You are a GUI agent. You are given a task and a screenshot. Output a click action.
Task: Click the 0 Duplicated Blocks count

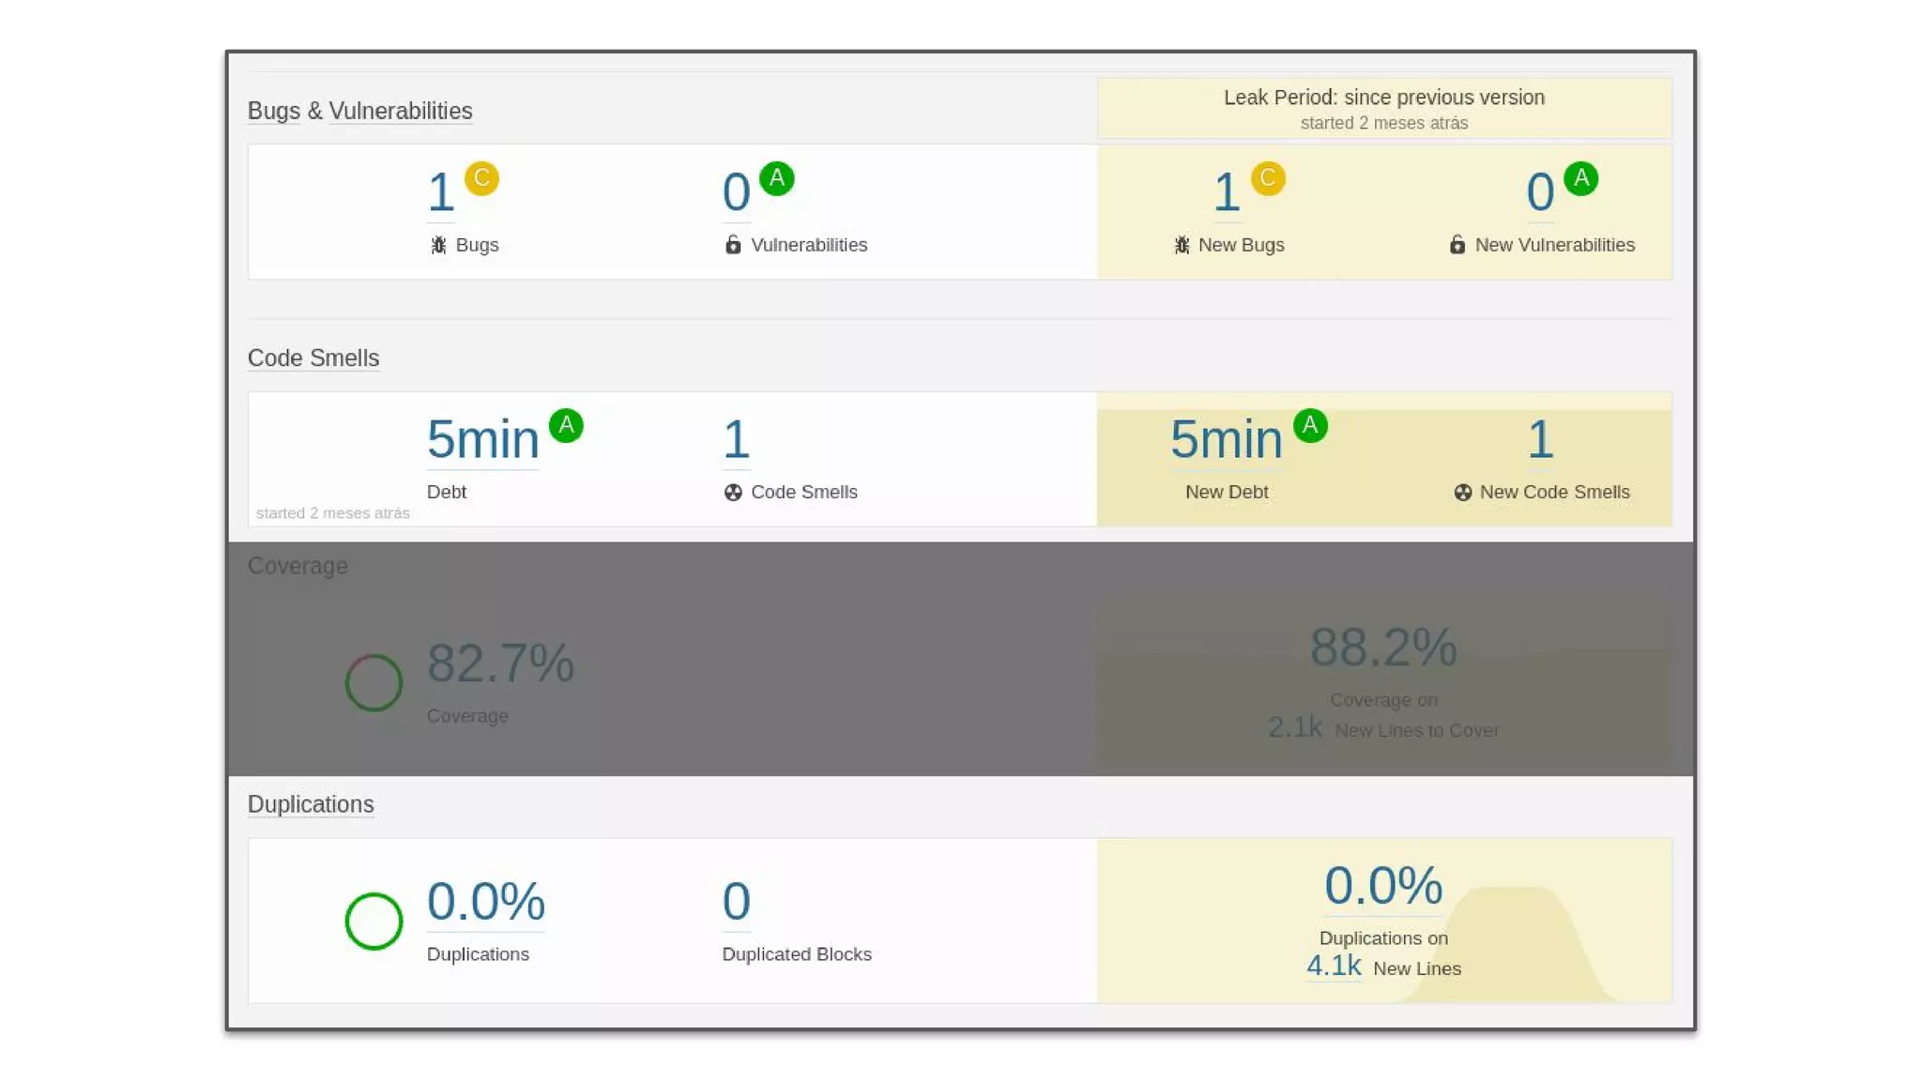tap(736, 901)
